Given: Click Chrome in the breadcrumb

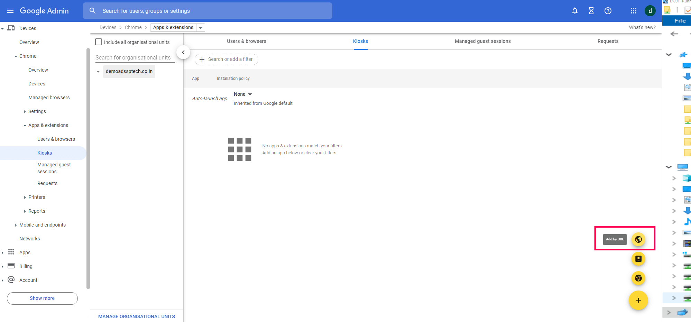Looking at the screenshot, I should 133,27.
